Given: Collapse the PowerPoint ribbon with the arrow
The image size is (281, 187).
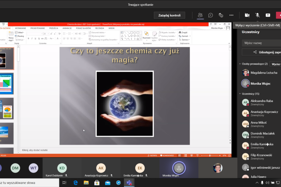Looking at the screenshot, I should 229,43.
